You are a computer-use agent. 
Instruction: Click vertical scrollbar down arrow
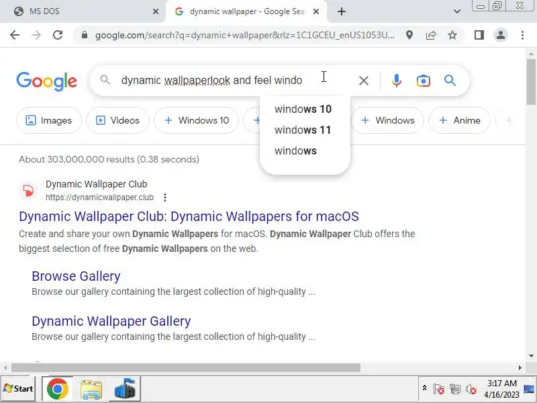tap(531, 356)
